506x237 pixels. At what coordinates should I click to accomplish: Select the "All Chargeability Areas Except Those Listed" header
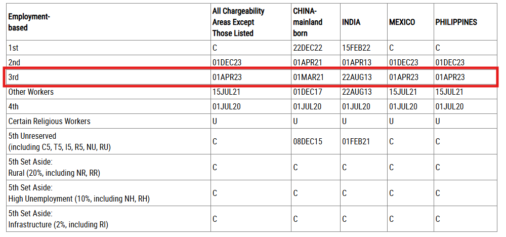click(238, 22)
